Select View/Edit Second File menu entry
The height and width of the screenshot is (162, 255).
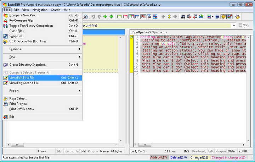click(24, 83)
